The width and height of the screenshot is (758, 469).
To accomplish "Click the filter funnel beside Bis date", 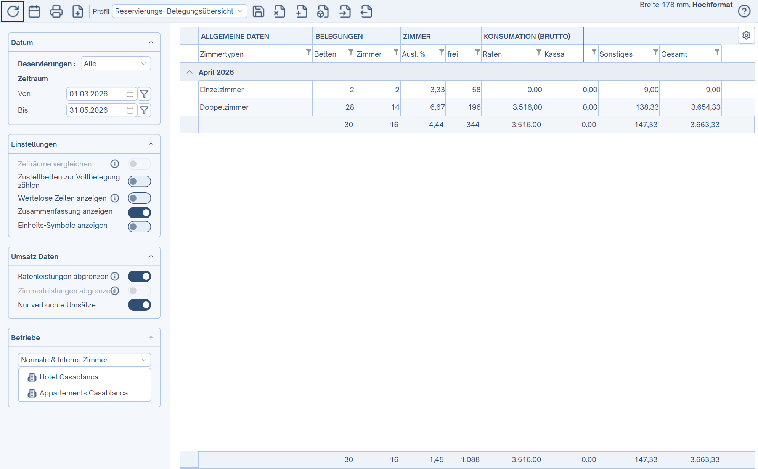I will coord(144,110).
